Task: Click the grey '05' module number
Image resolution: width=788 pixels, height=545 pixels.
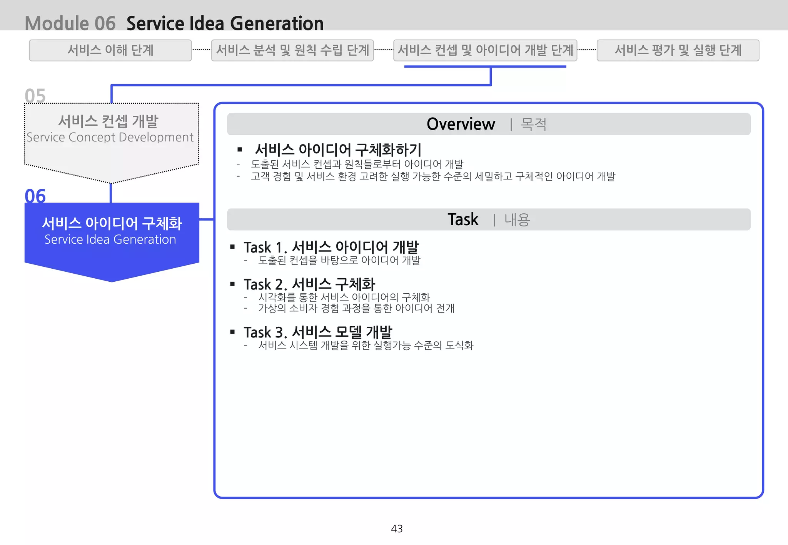Action: tap(35, 95)
